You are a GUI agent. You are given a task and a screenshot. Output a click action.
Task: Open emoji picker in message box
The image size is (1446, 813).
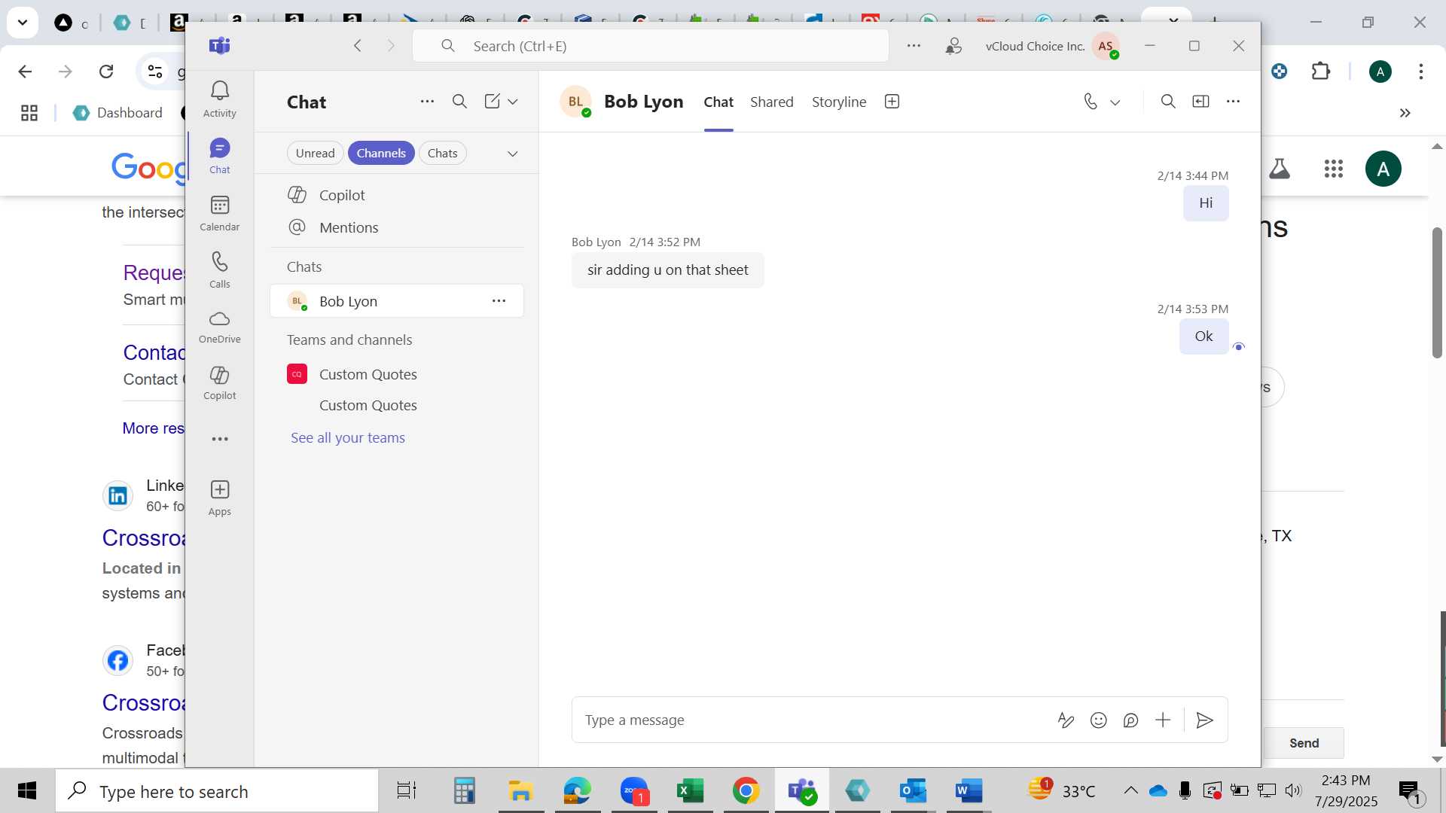click(1099, 720)
